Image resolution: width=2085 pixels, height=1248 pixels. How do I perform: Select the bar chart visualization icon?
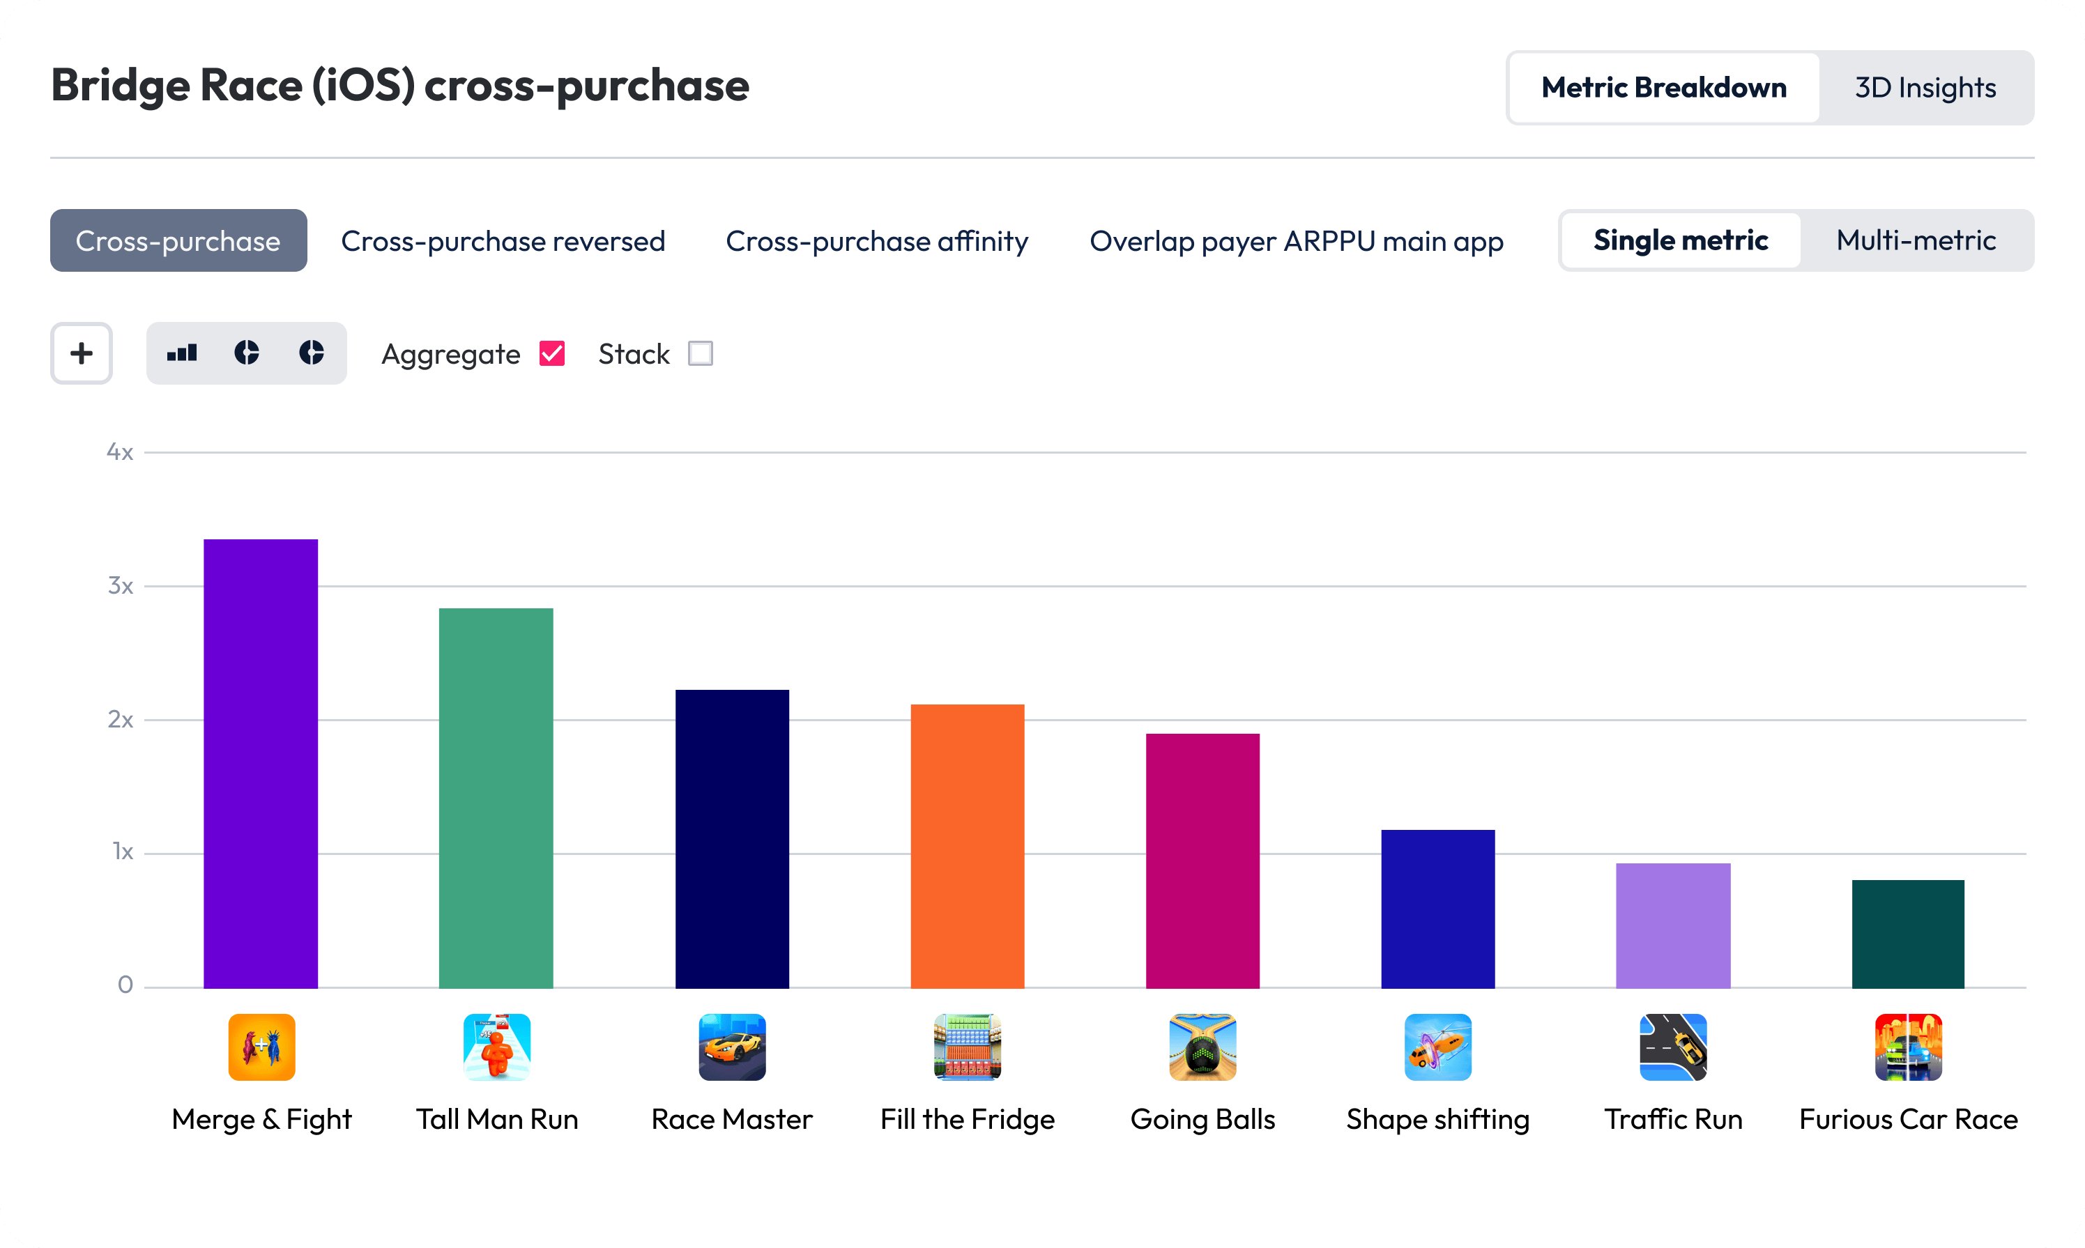pyautogui.click(x=183, y=353)
